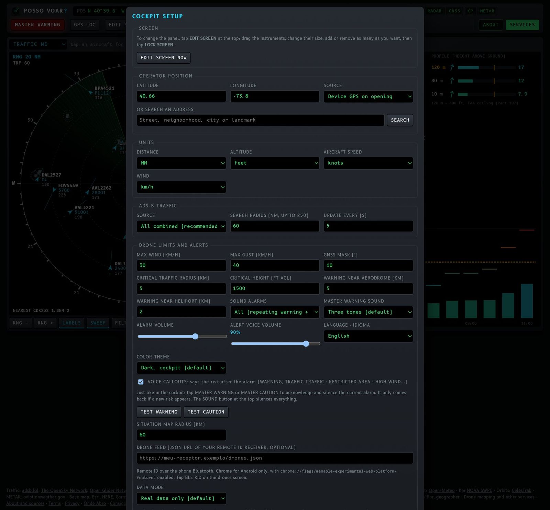This screenshot has height=510, width=550.
Task: Switch to the GNSS tab in the top bar
Action: coord(454,11)
